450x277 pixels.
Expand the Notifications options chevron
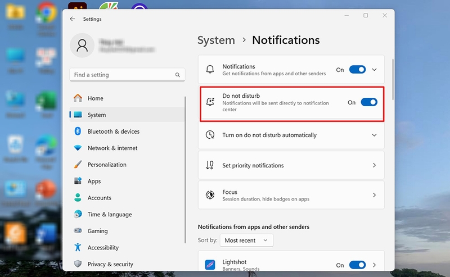[x=374, y=70]
